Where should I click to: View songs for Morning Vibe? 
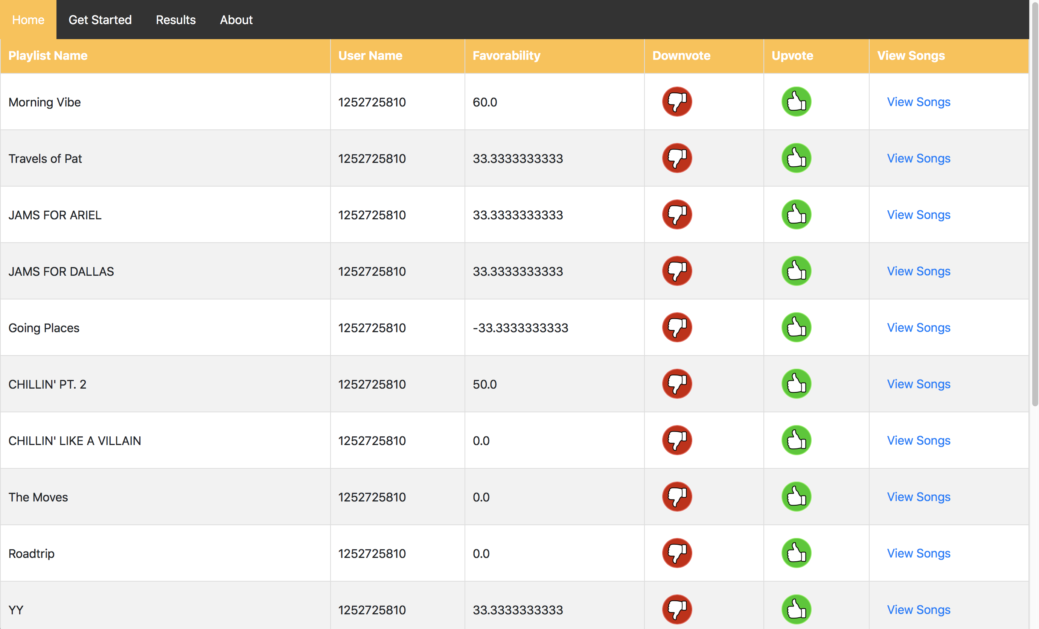(x=919, y=102)
